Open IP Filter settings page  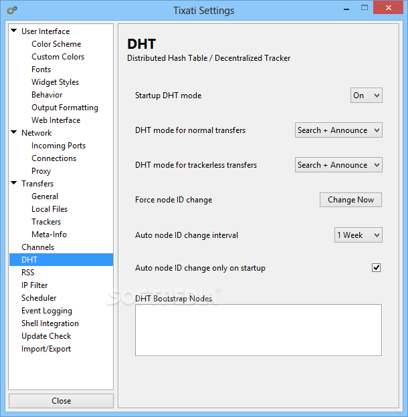(34, 285)
